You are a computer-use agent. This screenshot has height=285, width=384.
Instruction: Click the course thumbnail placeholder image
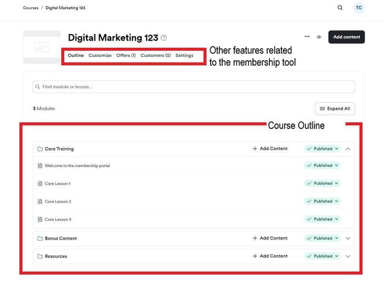click(42, 47)
